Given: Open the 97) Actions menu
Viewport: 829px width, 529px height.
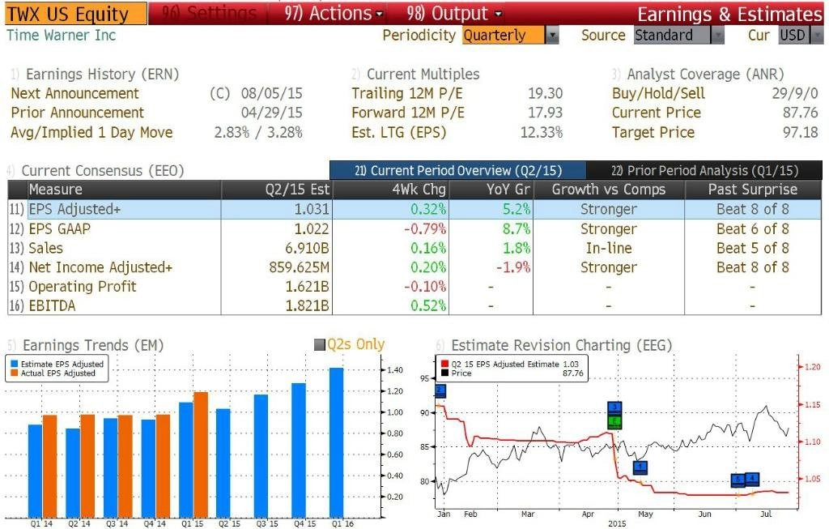Looking at the screenshot, I should pyautogui.click(x=333, y=13).
